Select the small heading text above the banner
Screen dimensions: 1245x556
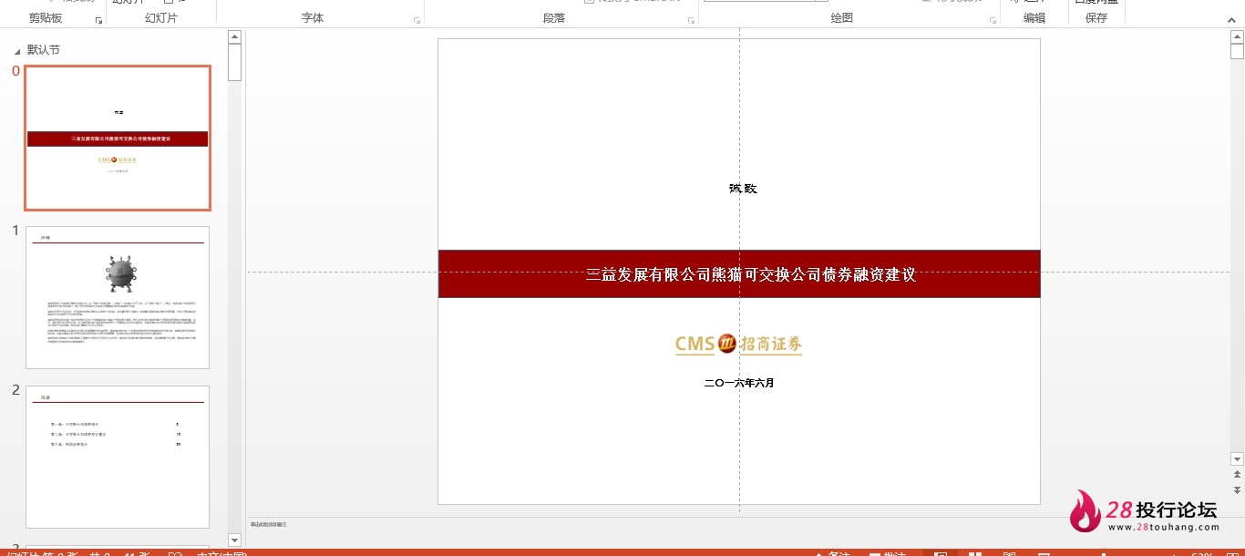743,189
